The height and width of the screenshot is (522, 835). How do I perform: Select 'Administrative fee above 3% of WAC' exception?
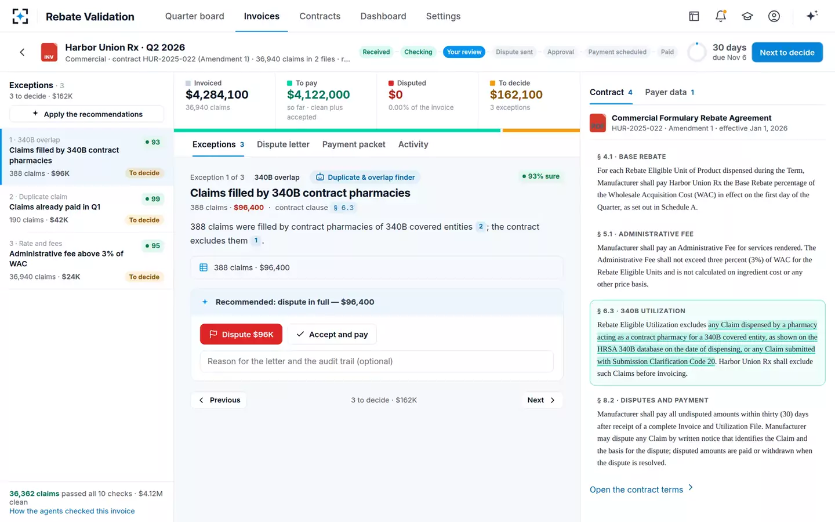pos(86,261)
